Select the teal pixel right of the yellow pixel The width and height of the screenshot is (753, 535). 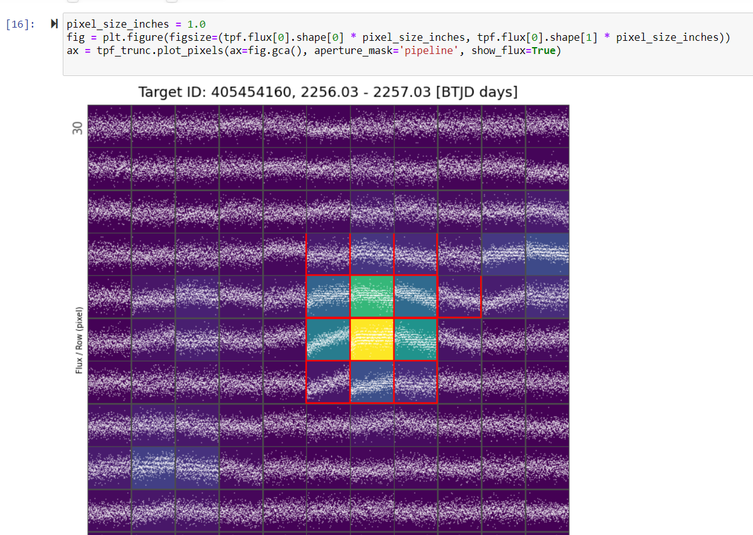(415, 339)
